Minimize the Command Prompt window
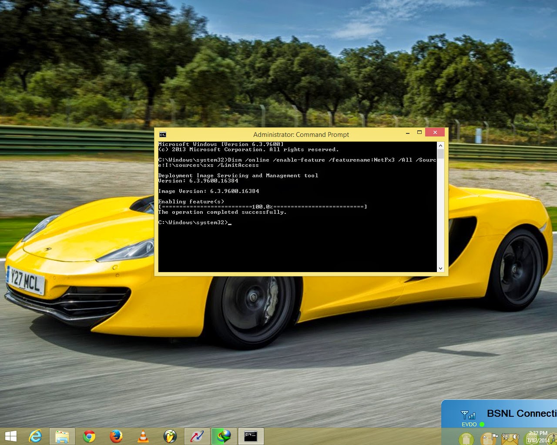The height and width of the screenshot is (445, 557). (x=408, y=133)
